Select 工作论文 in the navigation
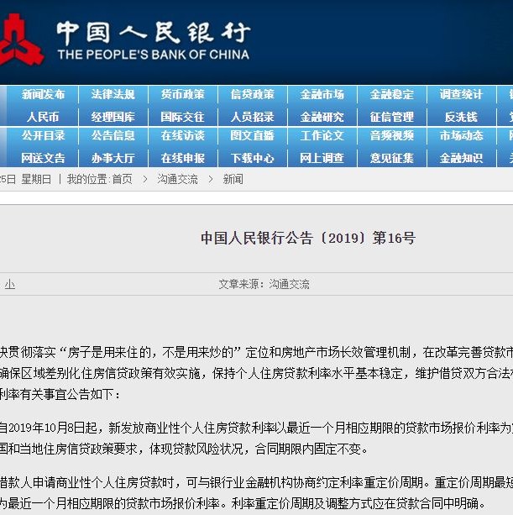 coord(322,135)
